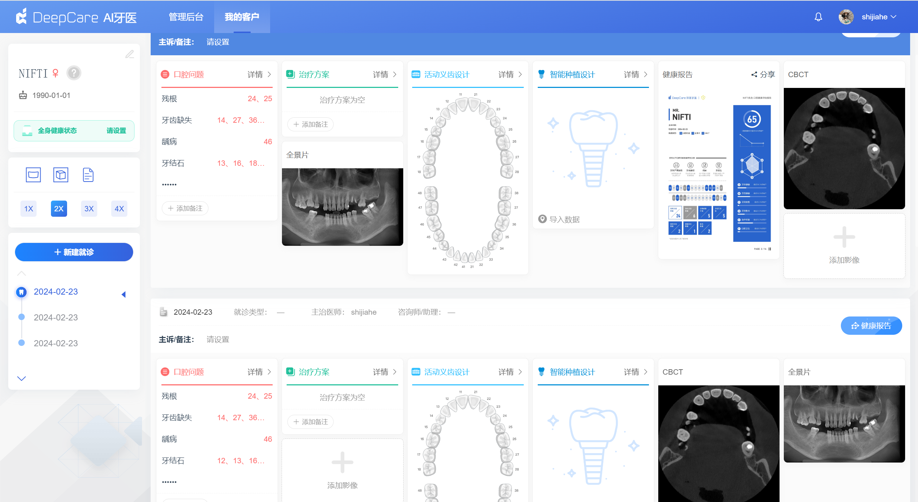This screenshot has width=918, height=502.
Task: Click the 活动义齿设计 icon in first visit
Action: click(x=416, y=74)
